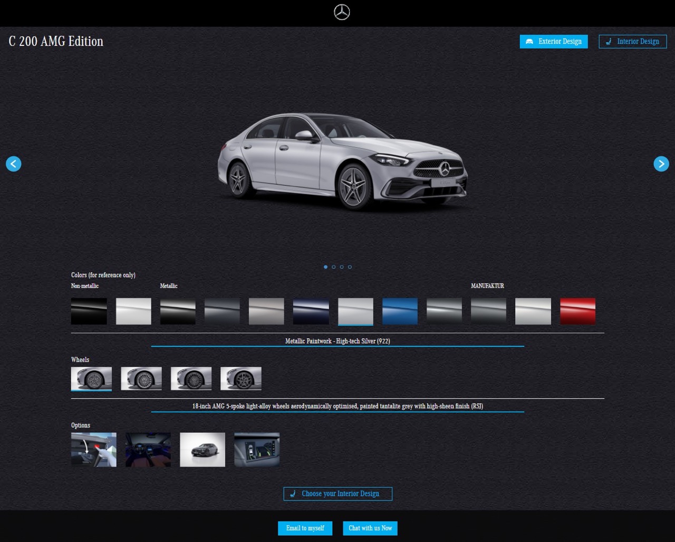Jump to the second carousel dot
This screenshot has height=542, width=675.
click(x=333, y=267)
